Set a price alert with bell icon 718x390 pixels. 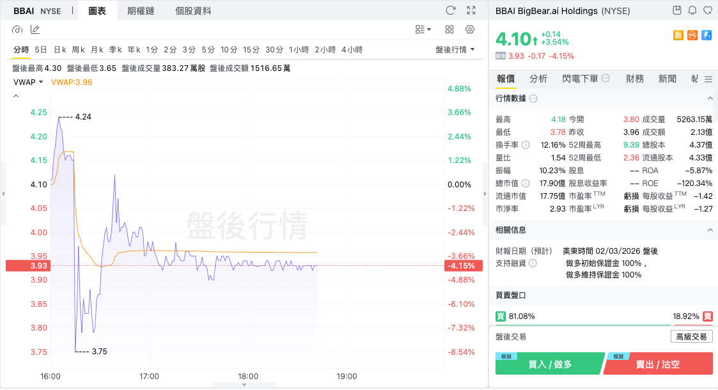pyautogui.click(x=692, y=10)
